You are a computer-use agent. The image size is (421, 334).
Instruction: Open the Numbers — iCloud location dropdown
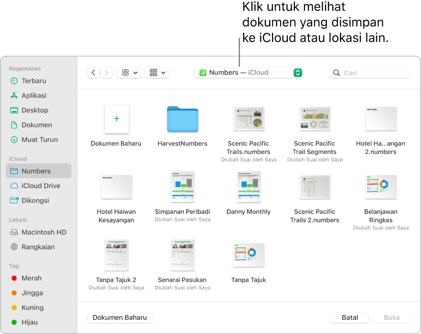[x=249, y=72]
